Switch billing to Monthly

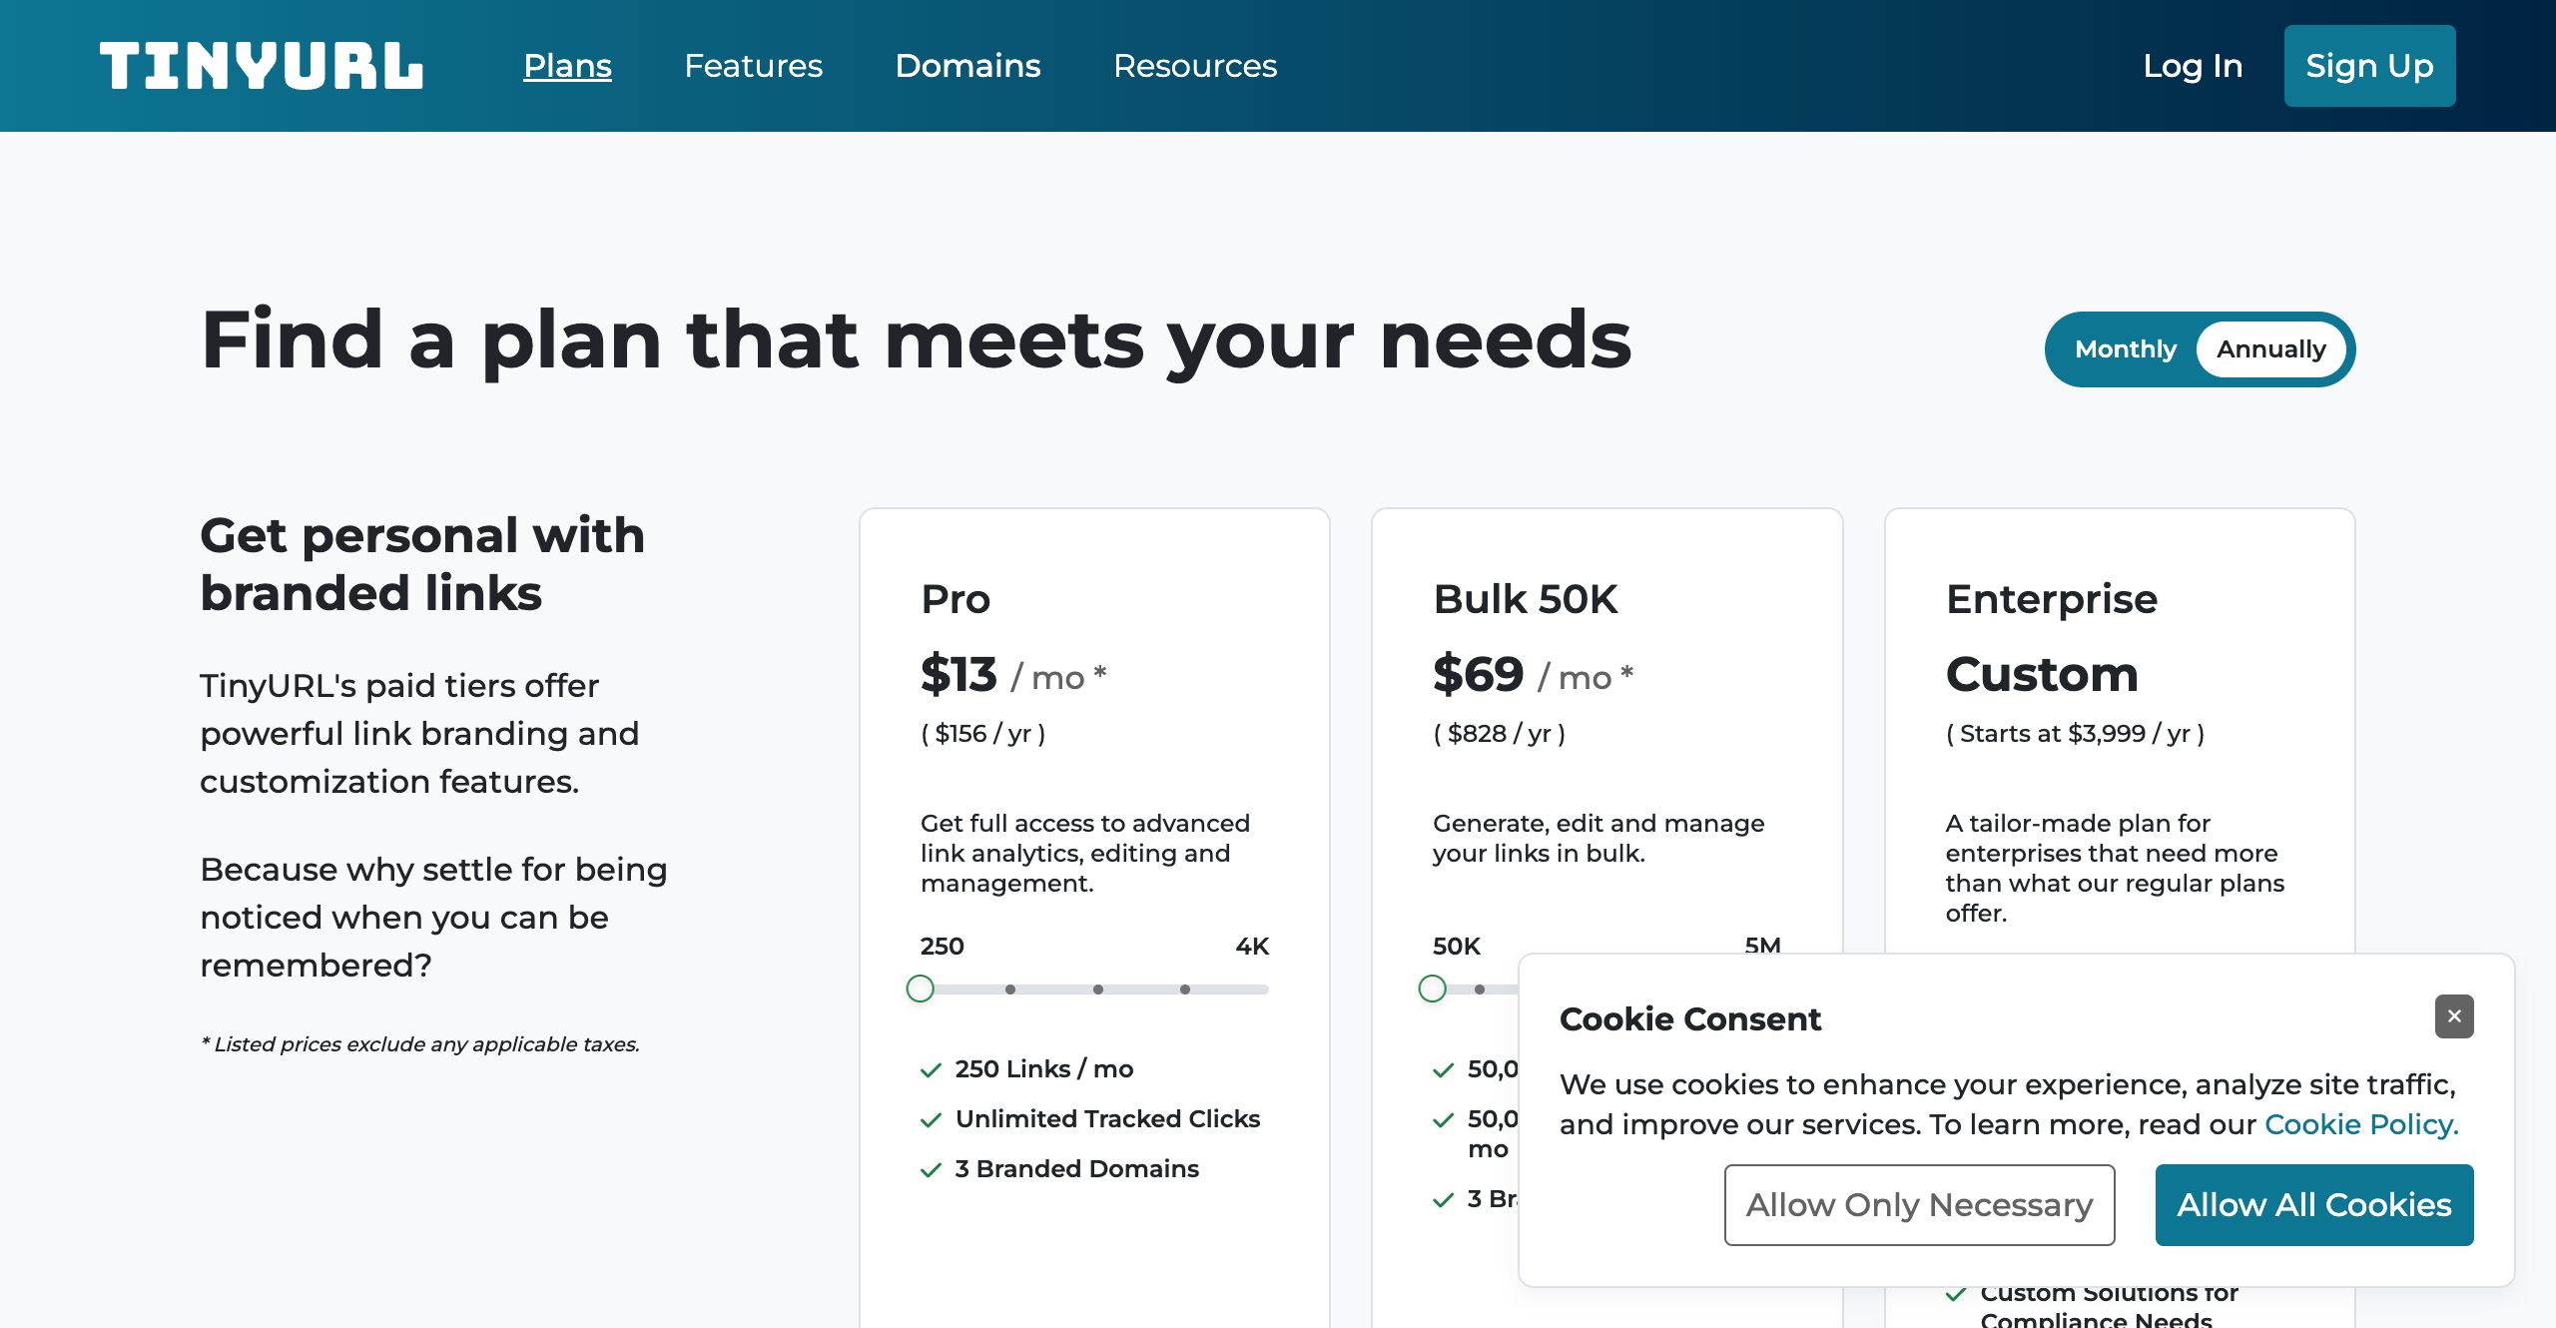tap(2125, 349)
